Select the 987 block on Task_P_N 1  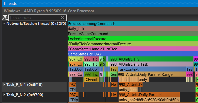point(73,84)
